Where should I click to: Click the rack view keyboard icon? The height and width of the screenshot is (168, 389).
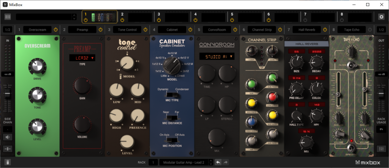pos(8,17)
